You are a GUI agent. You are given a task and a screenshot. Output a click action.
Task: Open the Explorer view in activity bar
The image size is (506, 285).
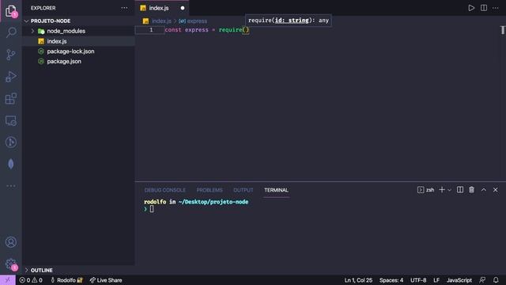click(11, 11)
